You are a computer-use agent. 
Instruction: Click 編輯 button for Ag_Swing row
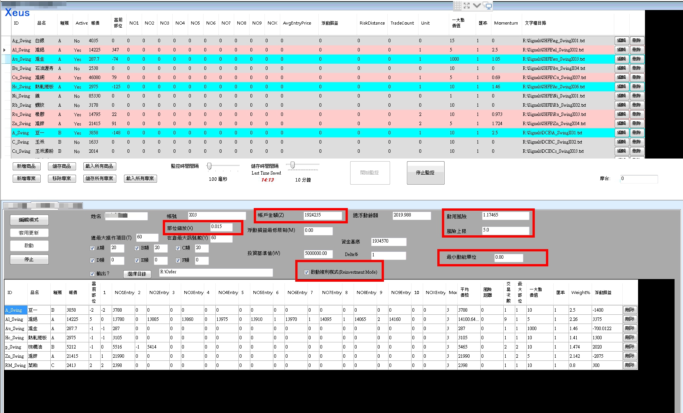(622, 40)
